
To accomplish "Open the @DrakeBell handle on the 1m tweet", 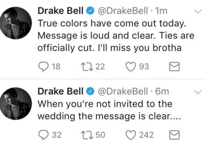I will click(123, 11).
